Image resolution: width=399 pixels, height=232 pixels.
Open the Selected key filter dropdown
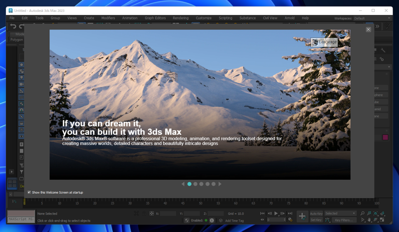click(x=340, y=214)
